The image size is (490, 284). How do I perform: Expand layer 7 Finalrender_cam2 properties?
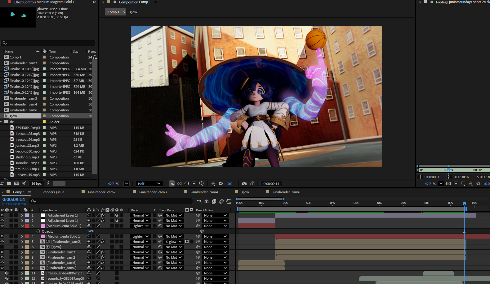pos(22,252)
